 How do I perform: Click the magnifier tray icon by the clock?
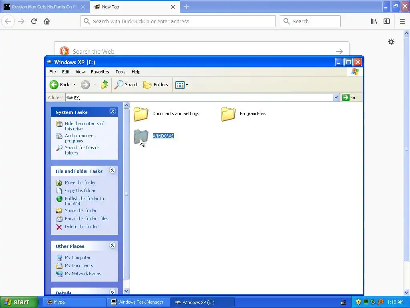click(x=380, y=302)
